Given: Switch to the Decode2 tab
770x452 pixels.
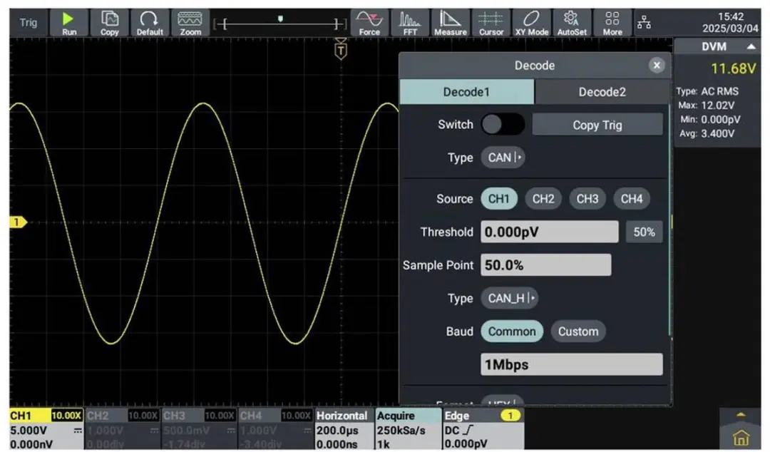Looking at the screenshot, I should click(602, 92).
